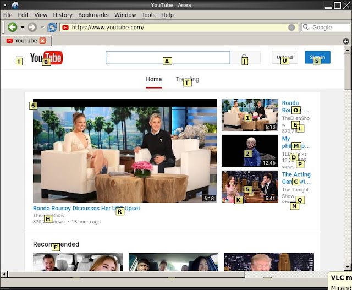Open the View menu
This screenshot has height=290, width=352.
pos(41,15)
